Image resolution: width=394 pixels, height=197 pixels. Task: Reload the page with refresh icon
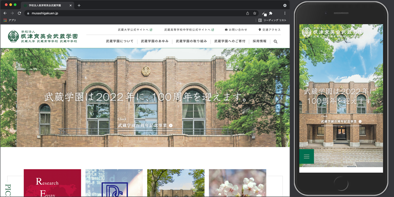coord(19,13)
